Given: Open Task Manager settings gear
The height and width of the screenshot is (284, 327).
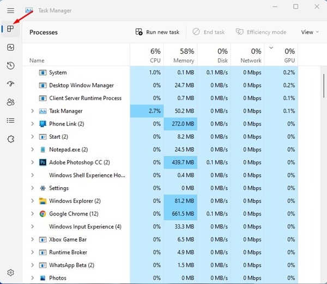Looking at the screenshot, I should click(11, 273).
